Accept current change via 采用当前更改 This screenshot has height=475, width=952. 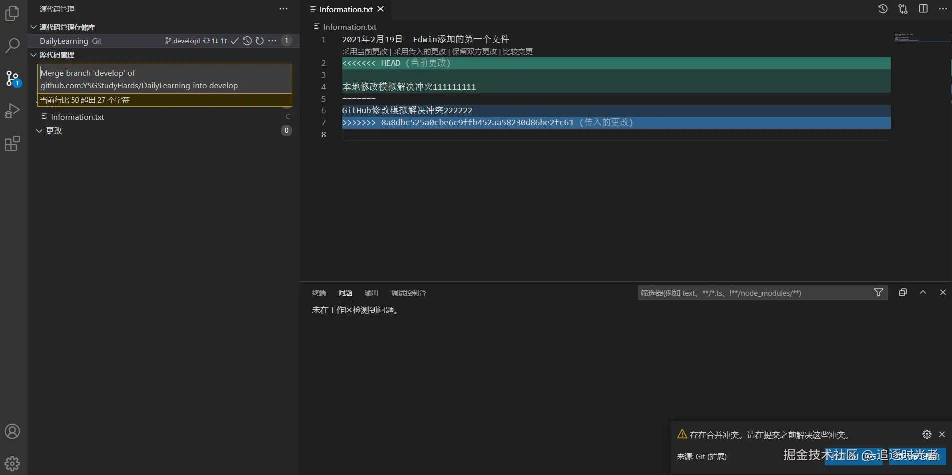365,51
